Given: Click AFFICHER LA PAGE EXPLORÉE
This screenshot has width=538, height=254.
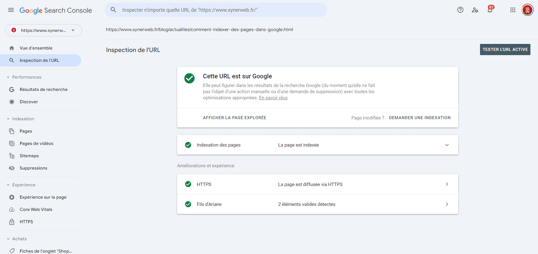Looking at the screenshot, I should 235,118.
